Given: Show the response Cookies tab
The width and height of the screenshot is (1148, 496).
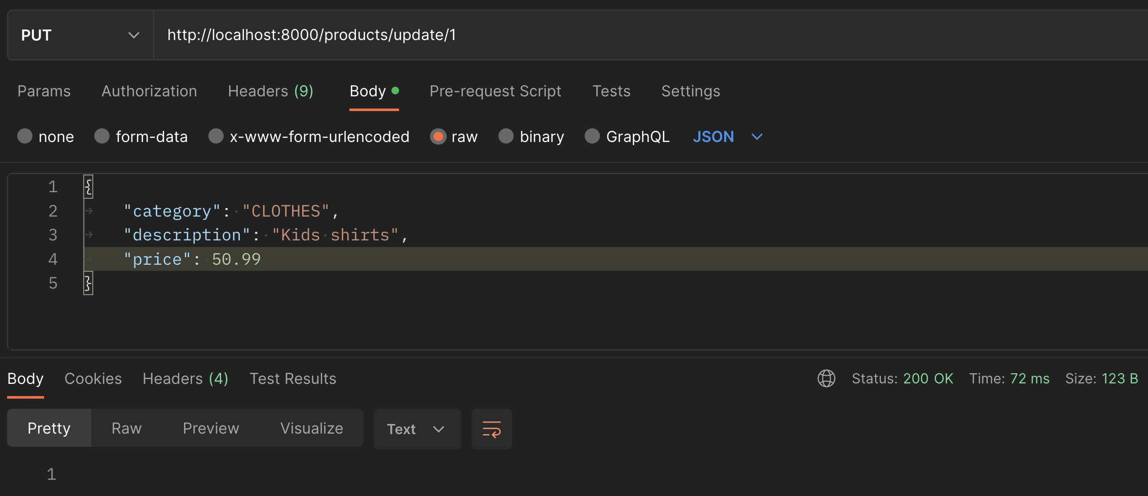Looking at the screenshot, I should click(93, 379).
